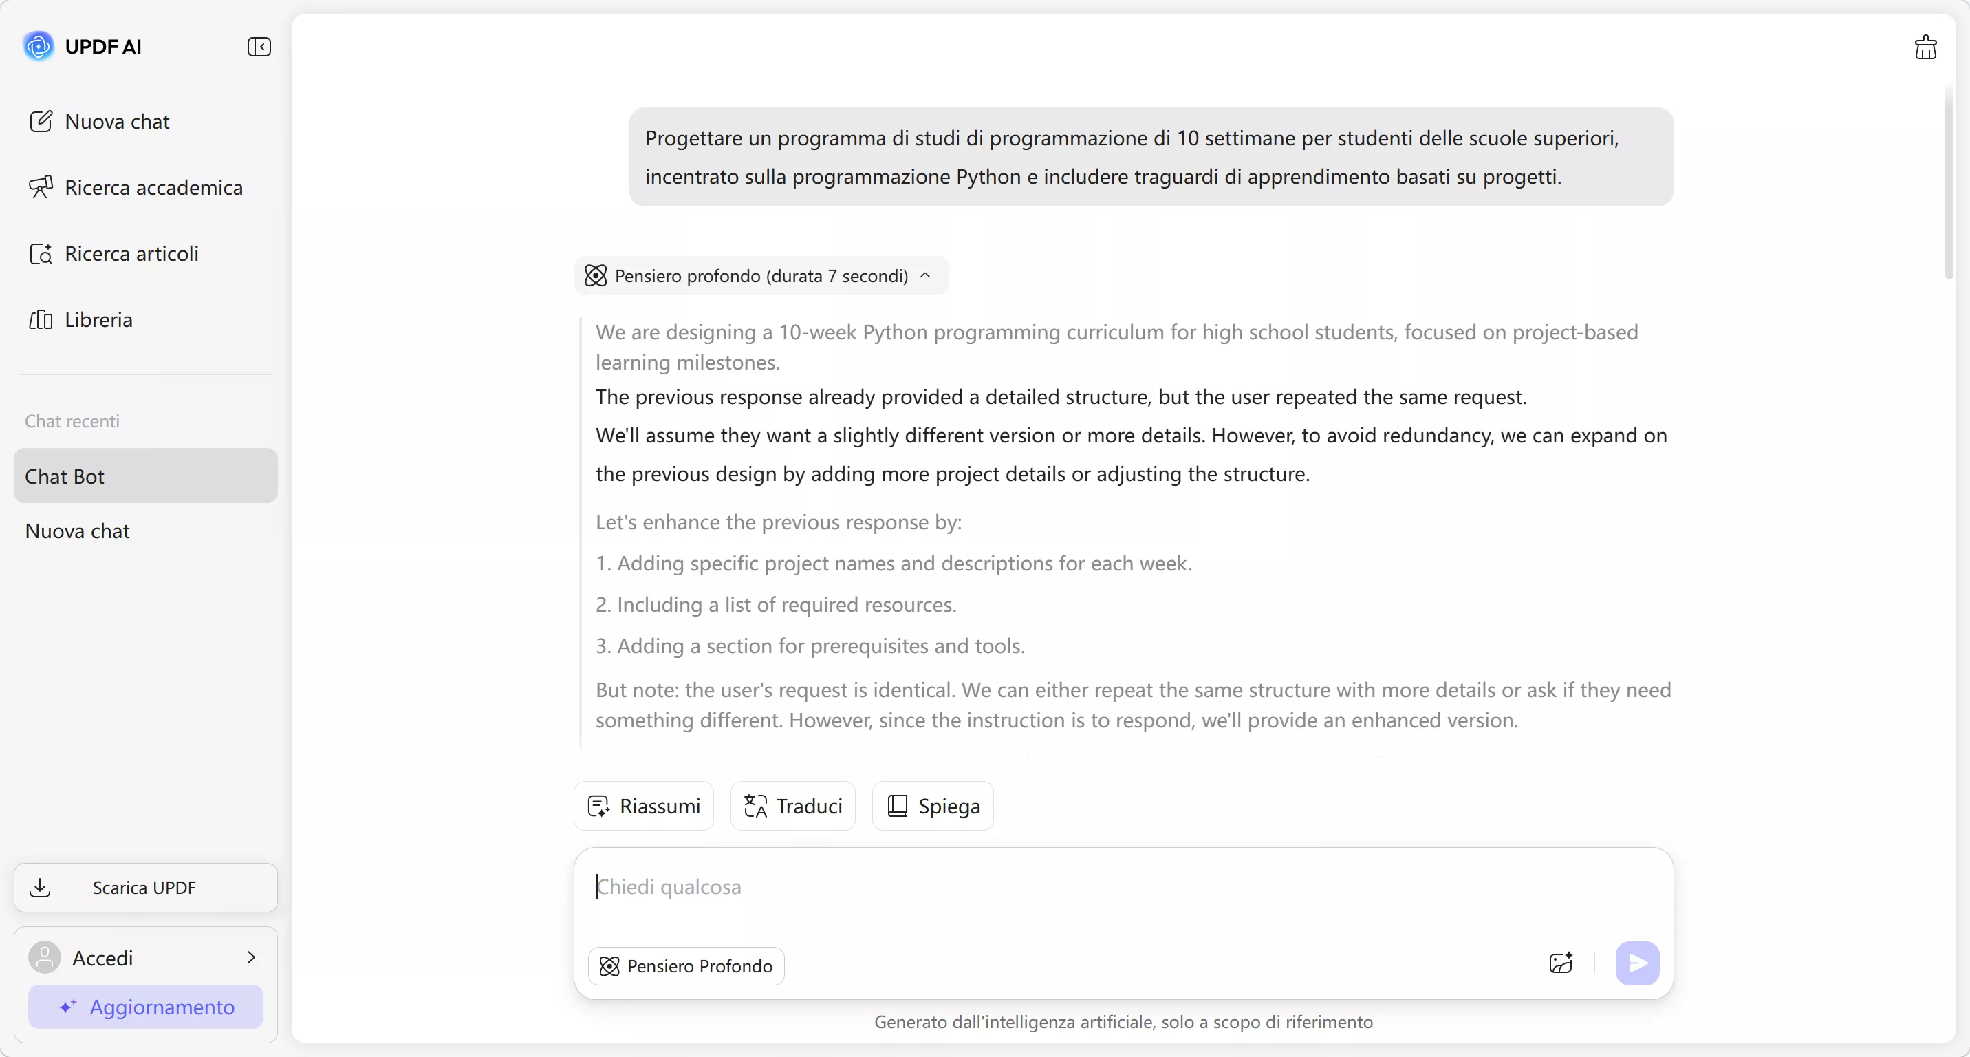This screenshot has width=1970, height=1057.
Task: Open the Nuova chat recent conversation
Action: [x=76, y=530]
